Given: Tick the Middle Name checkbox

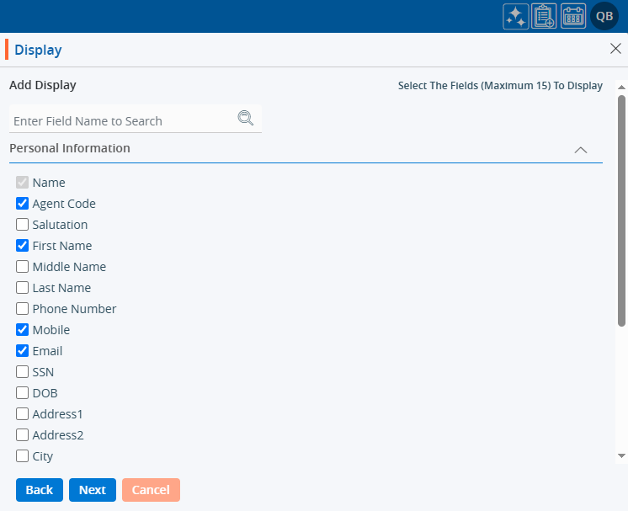Looking at the screenshot, I should 23,267.
